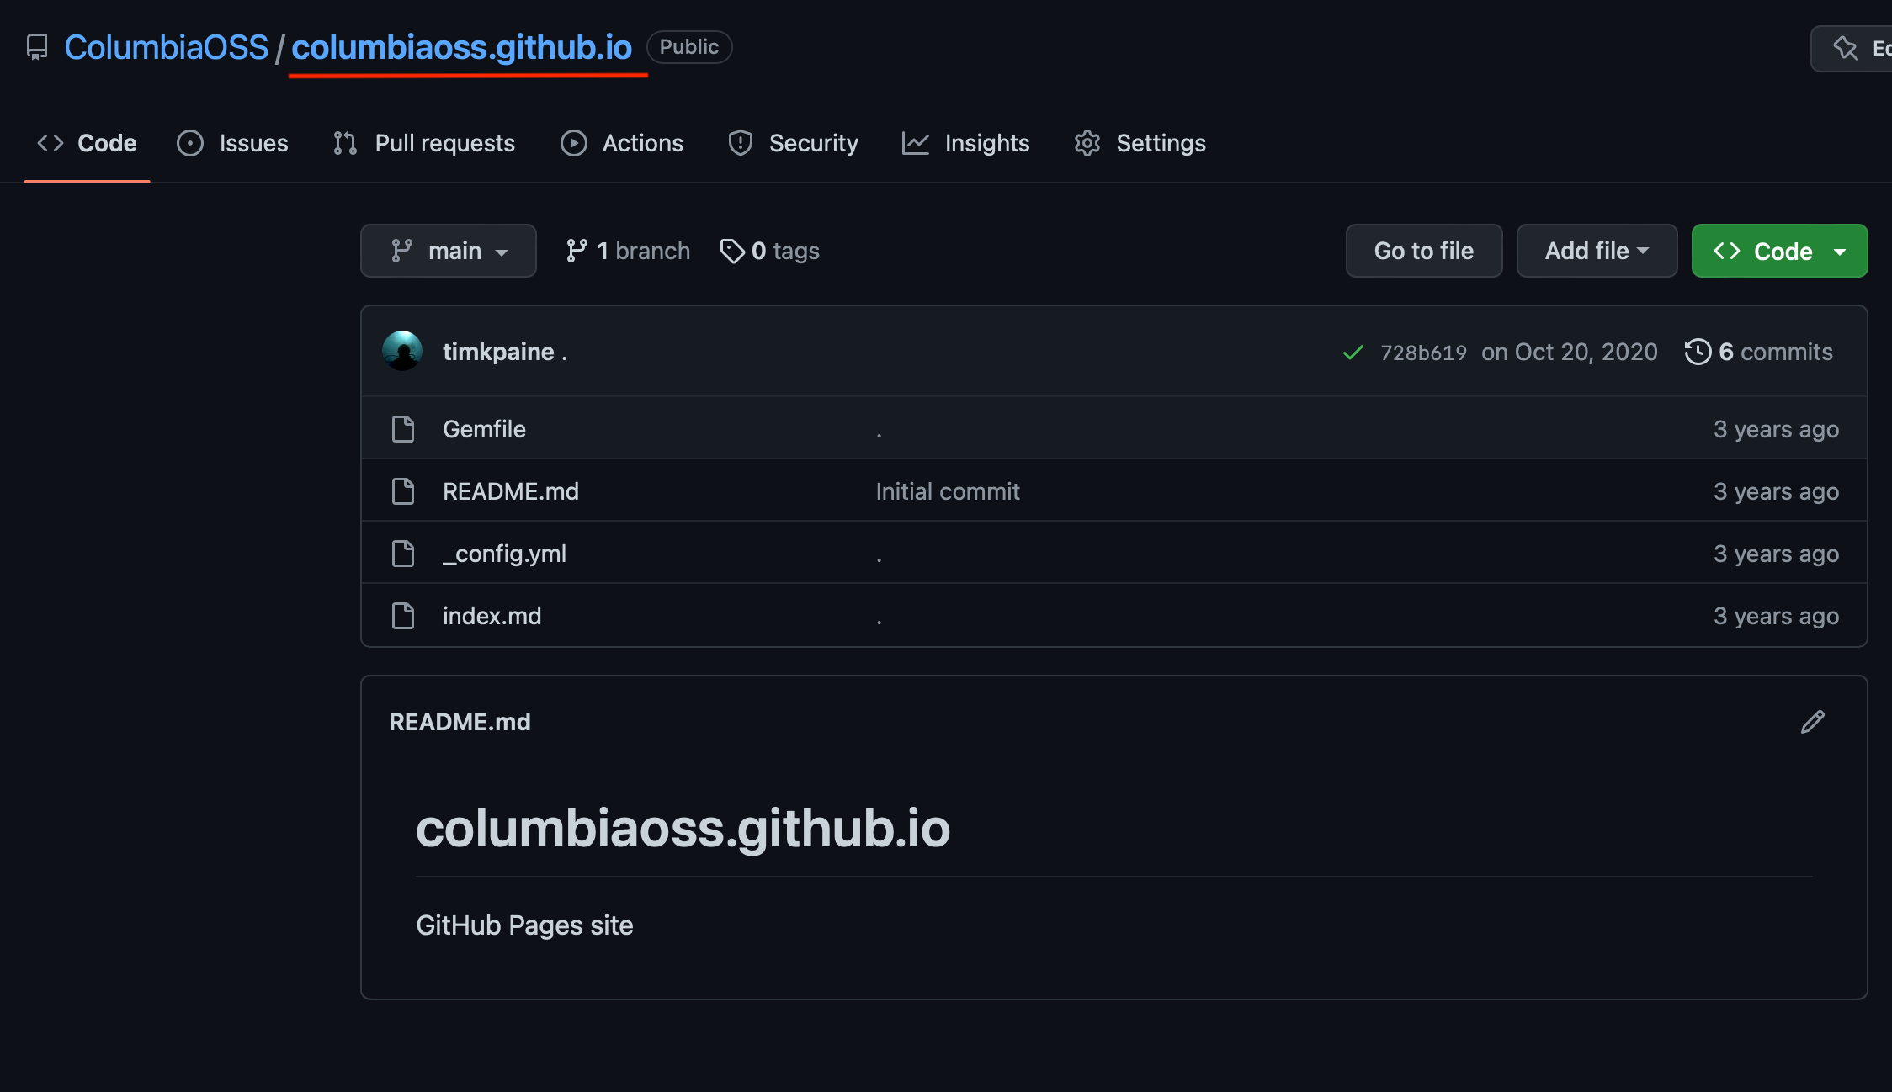Click the README.md panel header title

460,722
